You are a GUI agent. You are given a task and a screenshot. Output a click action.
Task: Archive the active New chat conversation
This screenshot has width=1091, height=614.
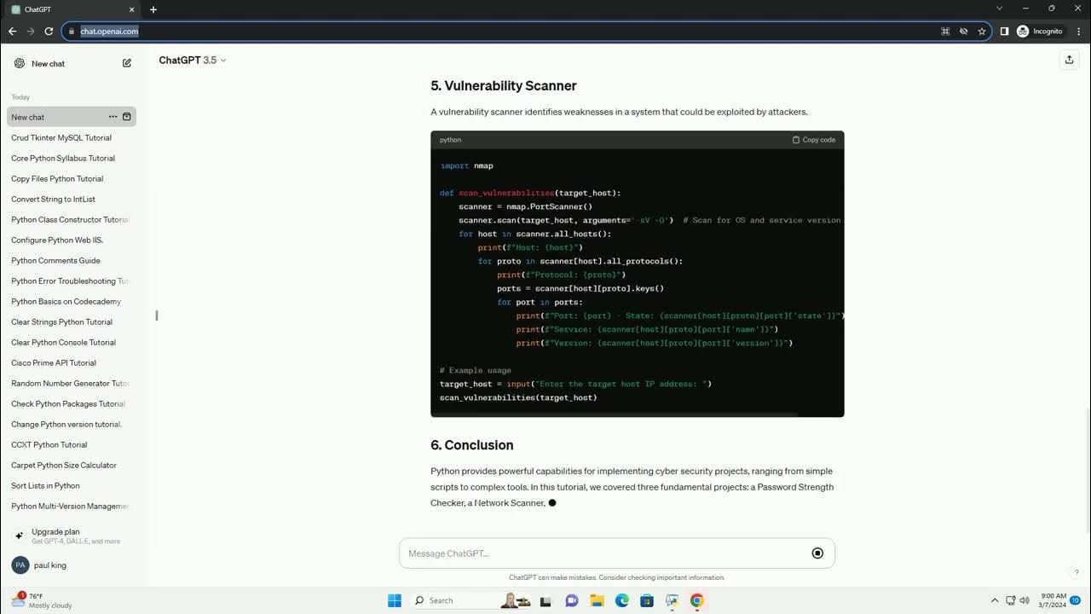tap(127, 117)
